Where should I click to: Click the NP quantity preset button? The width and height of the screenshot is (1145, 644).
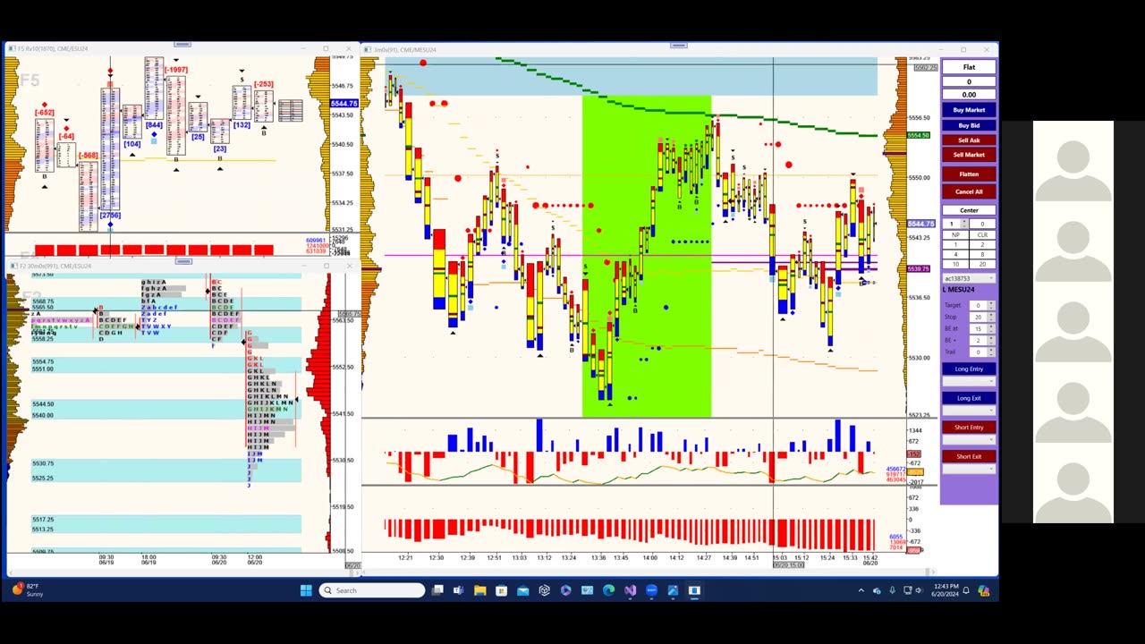(955, 234)
